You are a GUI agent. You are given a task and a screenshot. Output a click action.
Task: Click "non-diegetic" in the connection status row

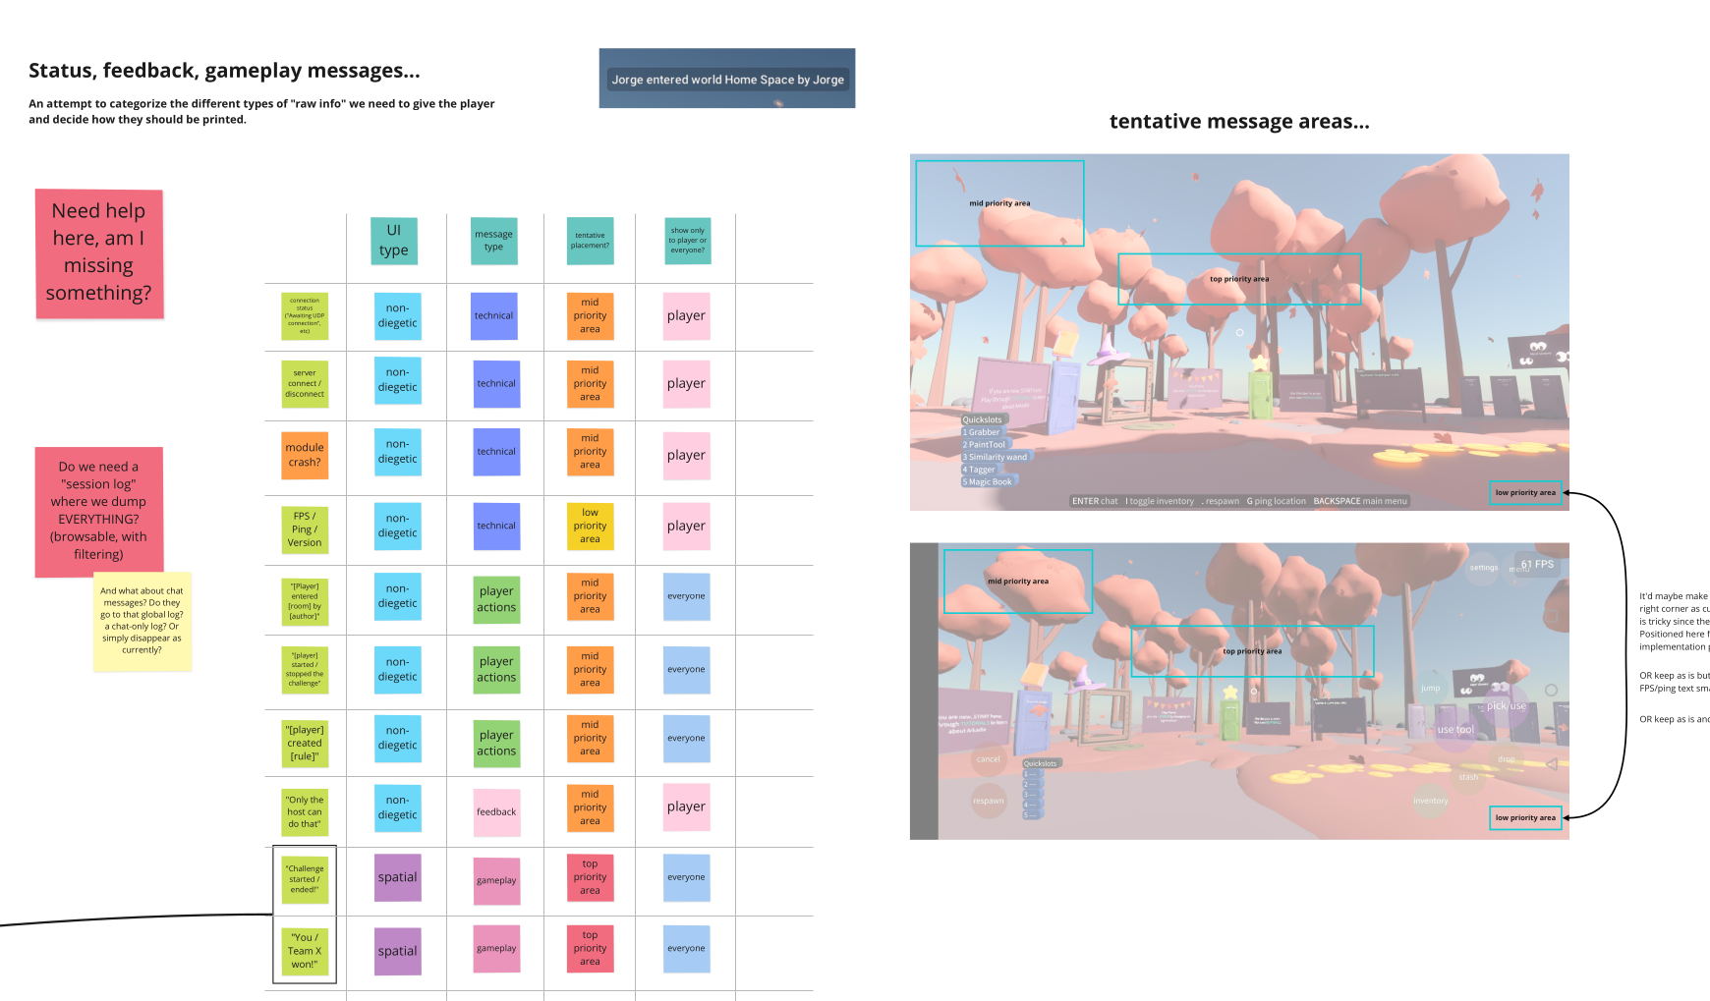click(397, 316)
